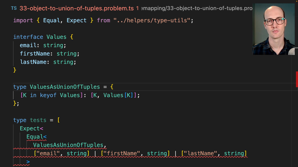Click keyof keyword in mapped type
Viewport: 298px width, 167px height.
pos(48,95)
